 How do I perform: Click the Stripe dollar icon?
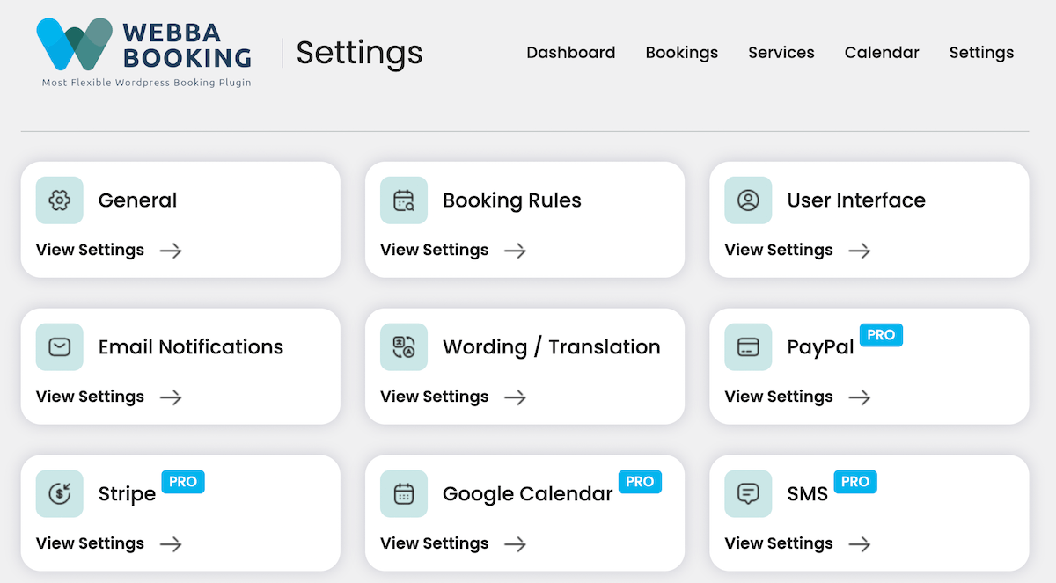60,494
